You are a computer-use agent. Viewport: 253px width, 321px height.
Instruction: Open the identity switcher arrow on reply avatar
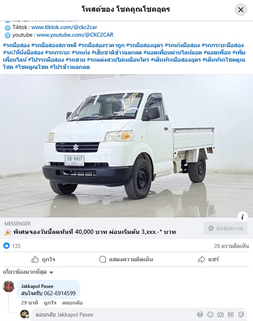click(x=27, y=317)
